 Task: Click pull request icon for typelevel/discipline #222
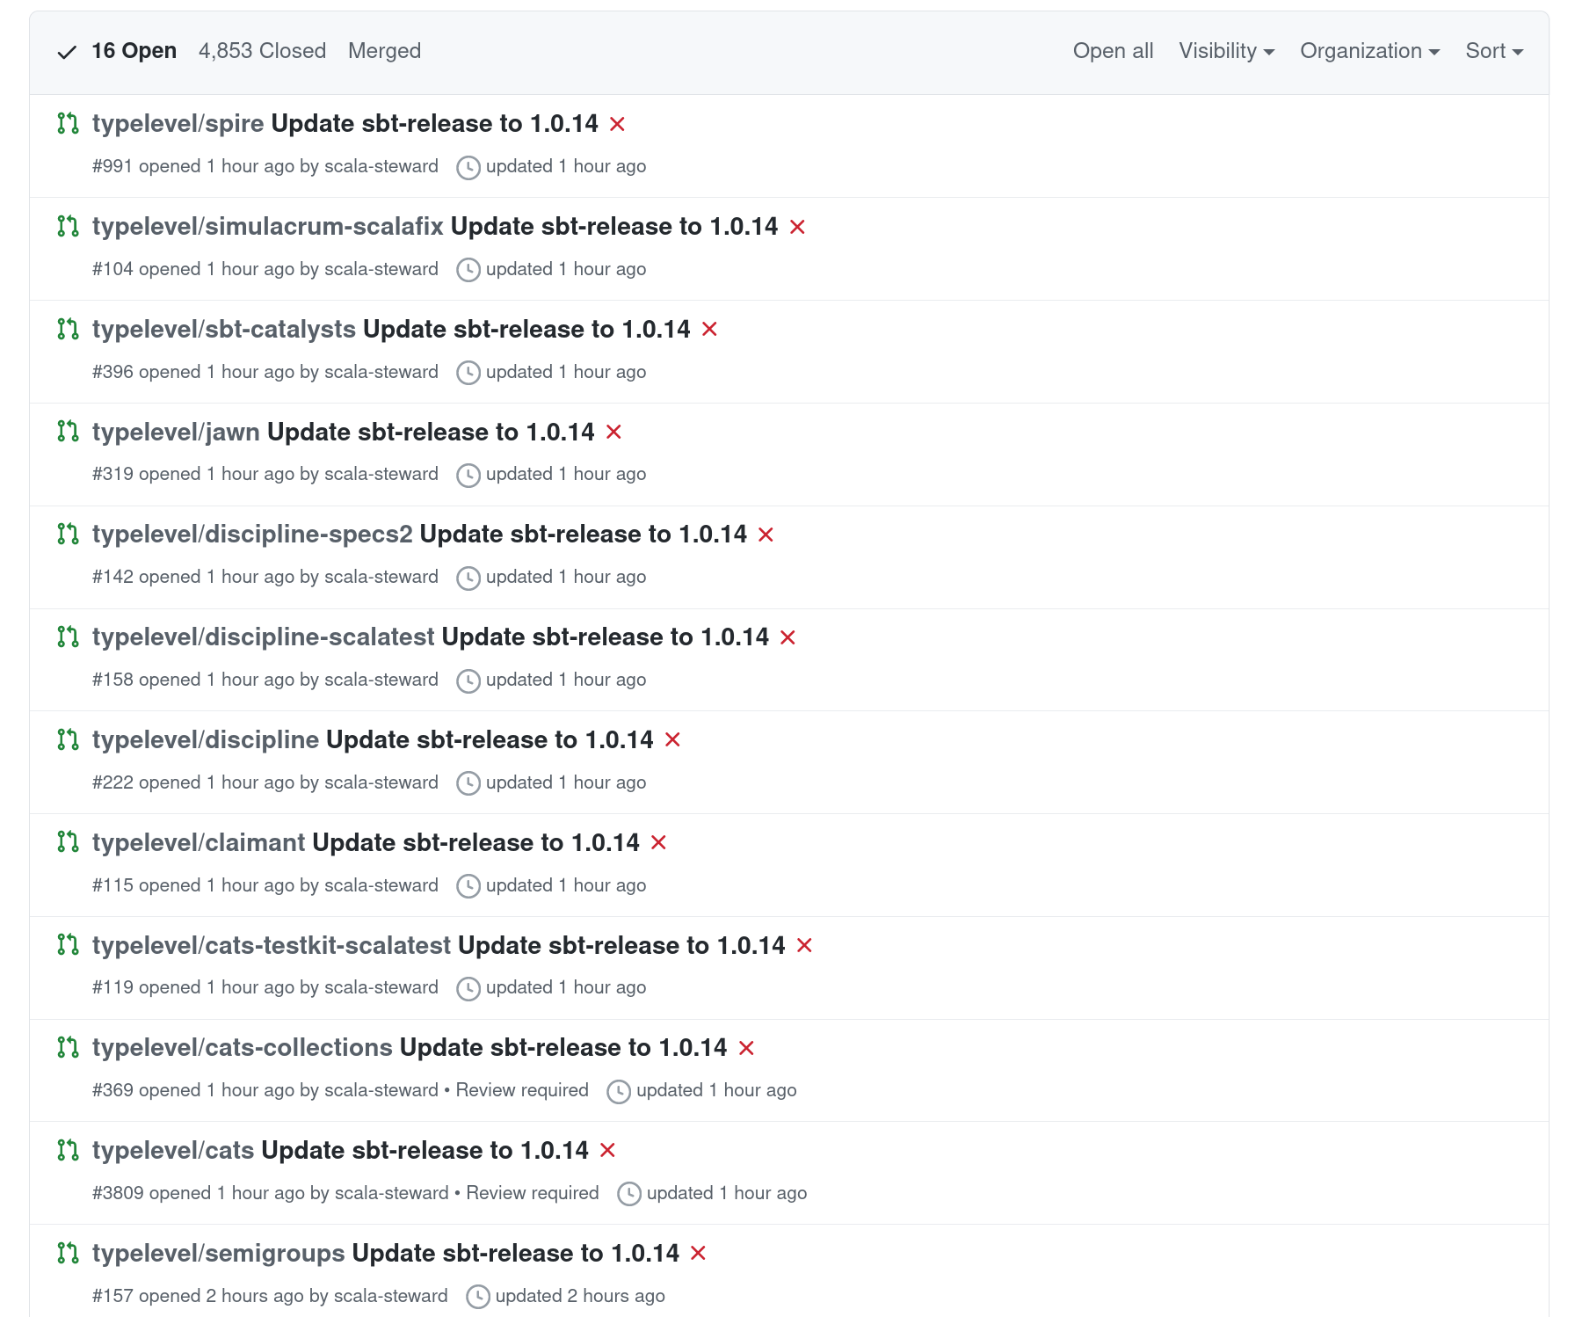(x=68, y=739)
